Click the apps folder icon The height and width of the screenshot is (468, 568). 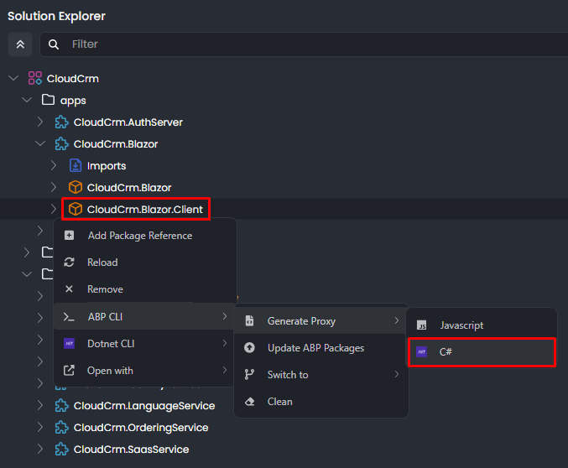click(x=48, y=101)
